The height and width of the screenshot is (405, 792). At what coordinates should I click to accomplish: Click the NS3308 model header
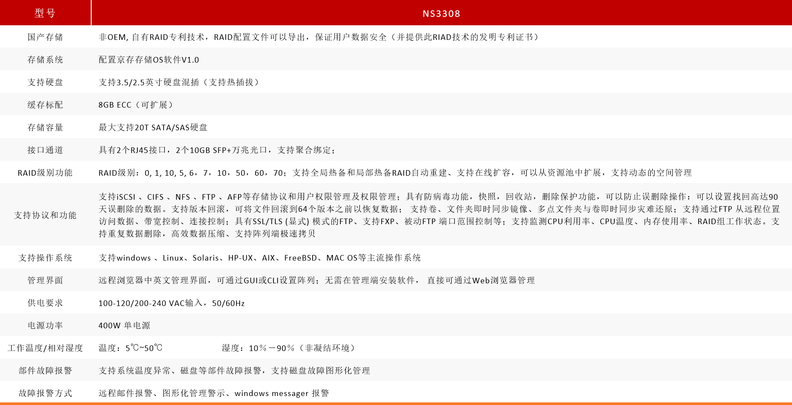pos(441,13)
